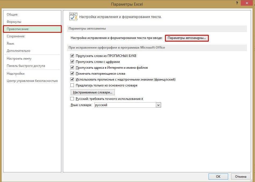Image resolution: width=255 pixels, height=182 pixels.
Task: Open Help via question mark icon
Action: 236,3
